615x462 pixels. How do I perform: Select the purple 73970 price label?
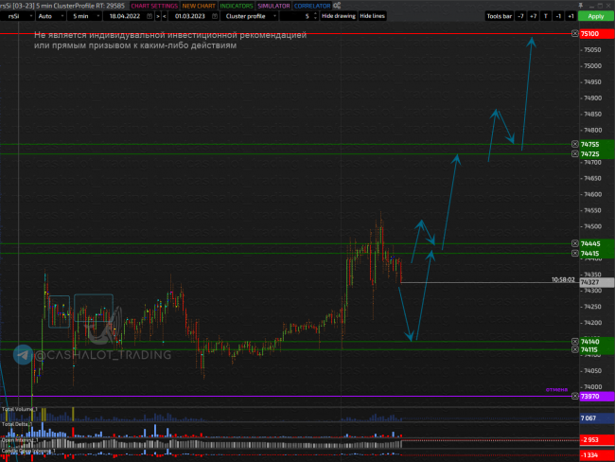[x=597, y=397]
